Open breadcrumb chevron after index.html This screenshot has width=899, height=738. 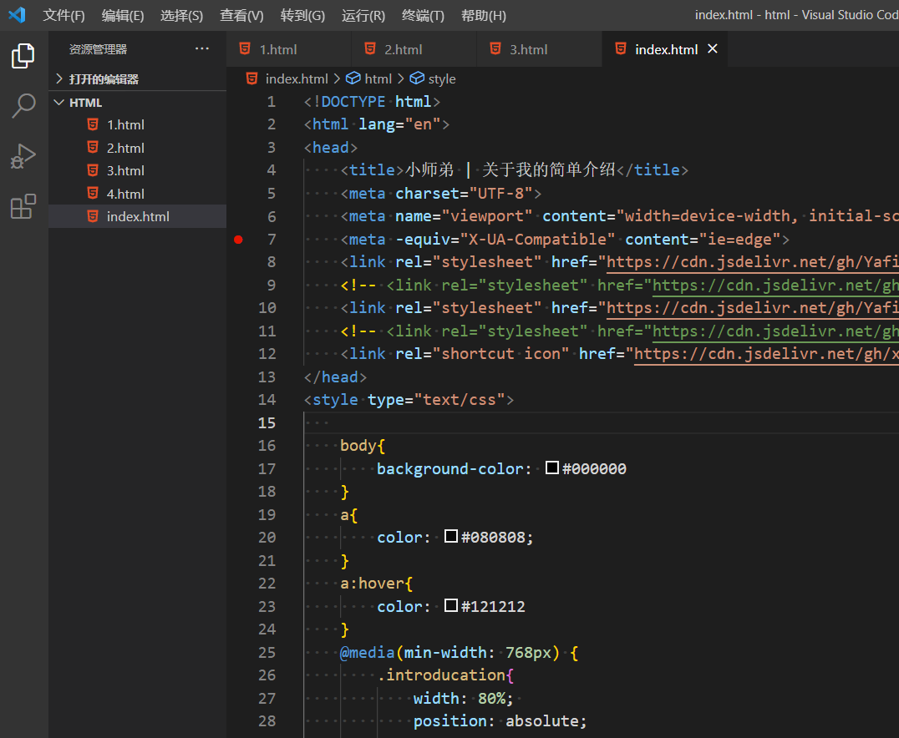coord(338,78)
